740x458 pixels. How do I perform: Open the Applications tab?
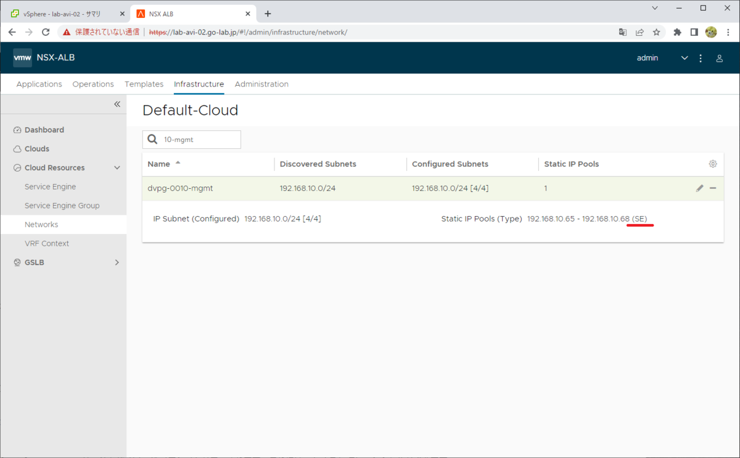pyautogui.click(x=39, y=84)
